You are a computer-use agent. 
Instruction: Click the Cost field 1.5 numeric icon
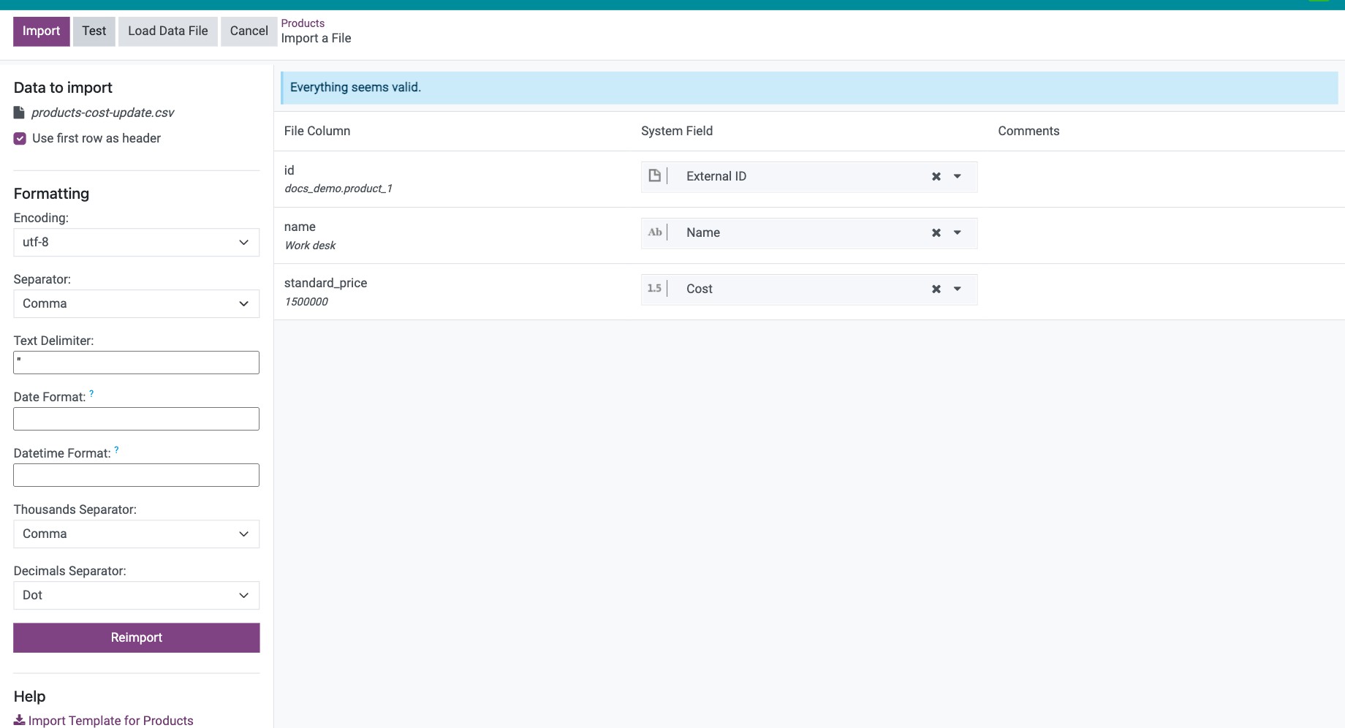(655, 288)
